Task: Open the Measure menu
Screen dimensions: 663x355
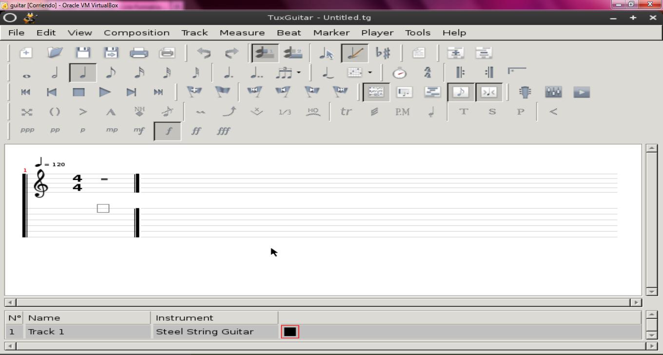Action: click(x=242, y=33)
